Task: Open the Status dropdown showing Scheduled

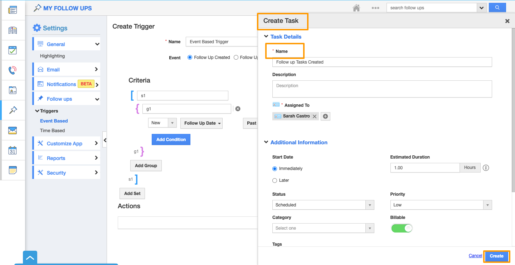Action: tap(323, 205)
